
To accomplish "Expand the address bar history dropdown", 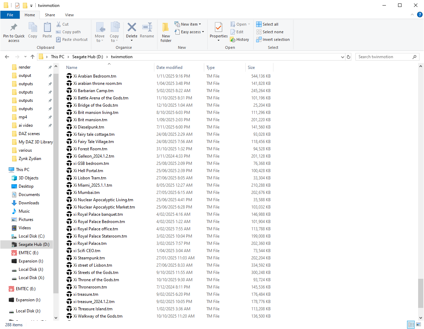I will point(342,57).
